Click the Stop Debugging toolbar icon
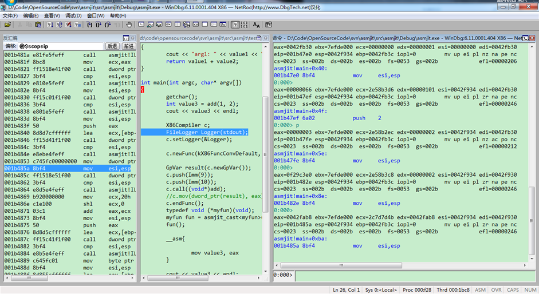The width and height of the screenshot is (539, 294). (68, 25)
